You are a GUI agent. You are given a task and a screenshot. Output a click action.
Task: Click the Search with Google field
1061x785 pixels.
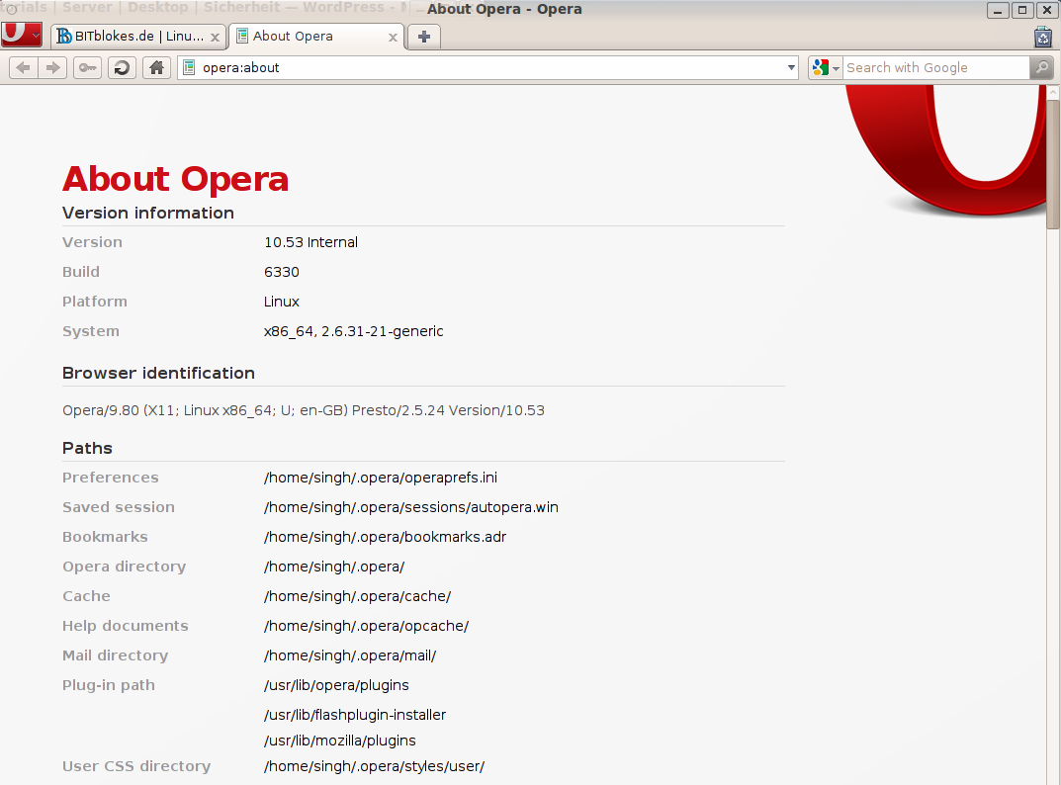click(x=935, y=67)
